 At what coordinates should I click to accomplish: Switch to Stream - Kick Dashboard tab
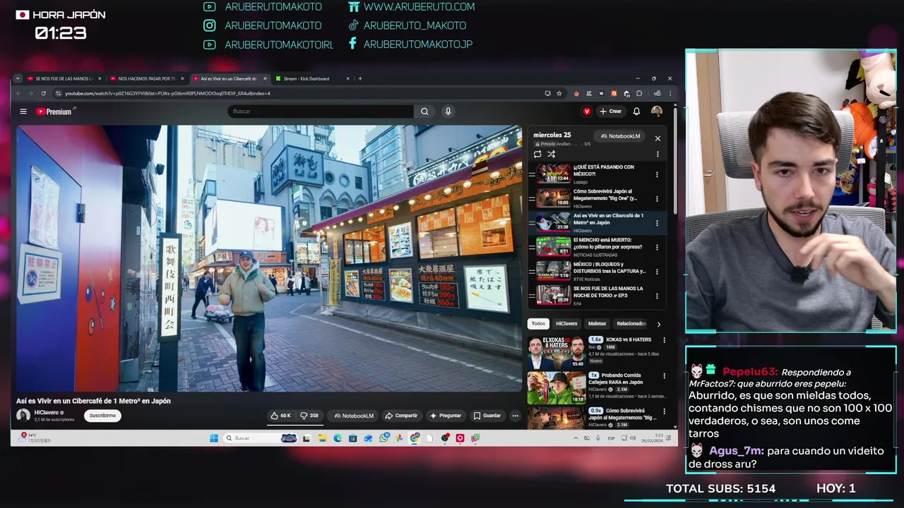pyautogui.click(x=311, y=78)
